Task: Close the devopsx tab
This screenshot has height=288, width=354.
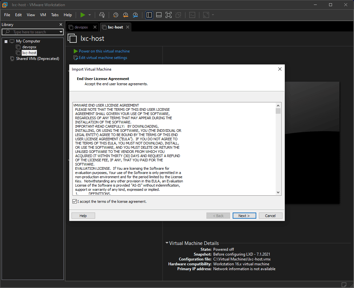Action: (x=95, y=27)
